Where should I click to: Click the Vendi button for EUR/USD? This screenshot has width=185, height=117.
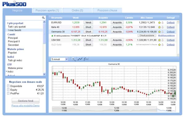pyautogui.click(x=88, y=22)
